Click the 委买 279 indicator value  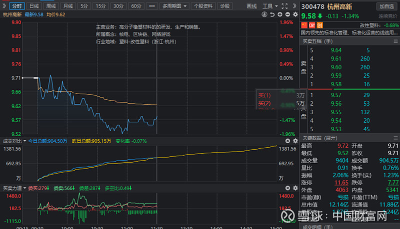tap(38, 188)
